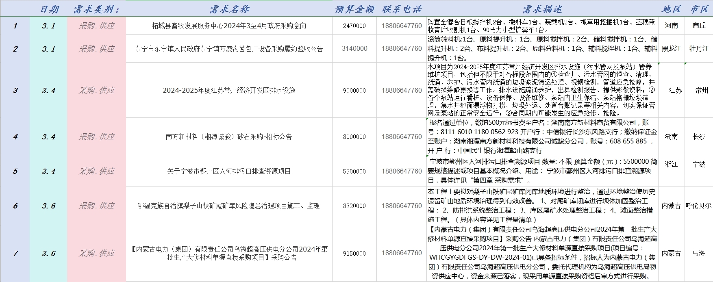
Task: Select the 河南 region cell
Action: click(671, 26)
